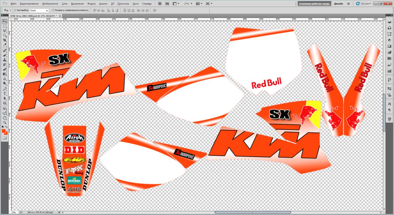Click Align top edges icon
The height and width of the screenshot is (215, 394).
click(94, 10)
